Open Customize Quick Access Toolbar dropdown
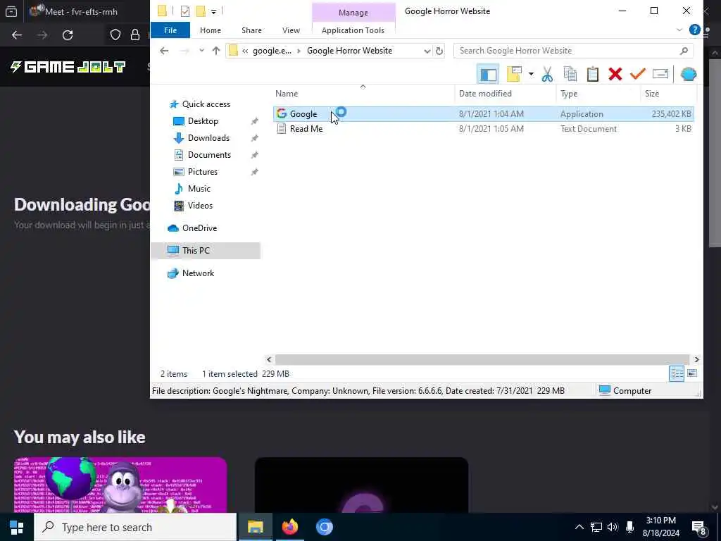 pos(213,11)
